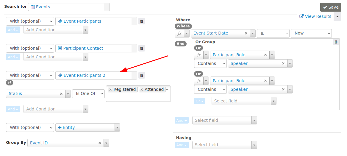Open the Search for Events selector
The width and height of the screenshot is (347, 156).
(69, 7)
